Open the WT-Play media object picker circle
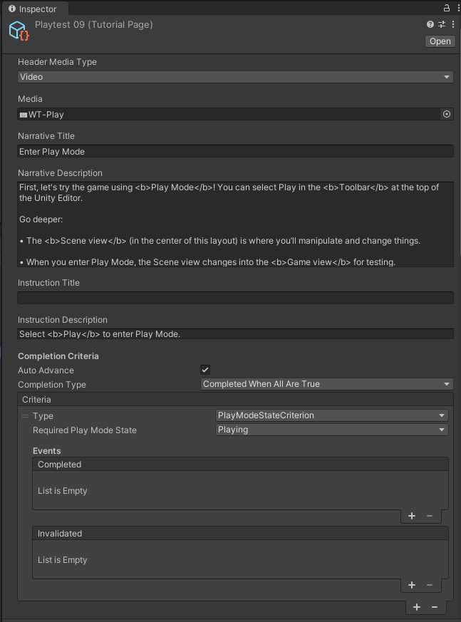Screen dimensions: 461x622 [x=446, y=114]
